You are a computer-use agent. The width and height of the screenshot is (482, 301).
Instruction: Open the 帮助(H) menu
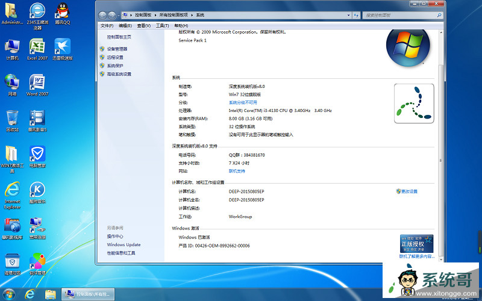181,25
